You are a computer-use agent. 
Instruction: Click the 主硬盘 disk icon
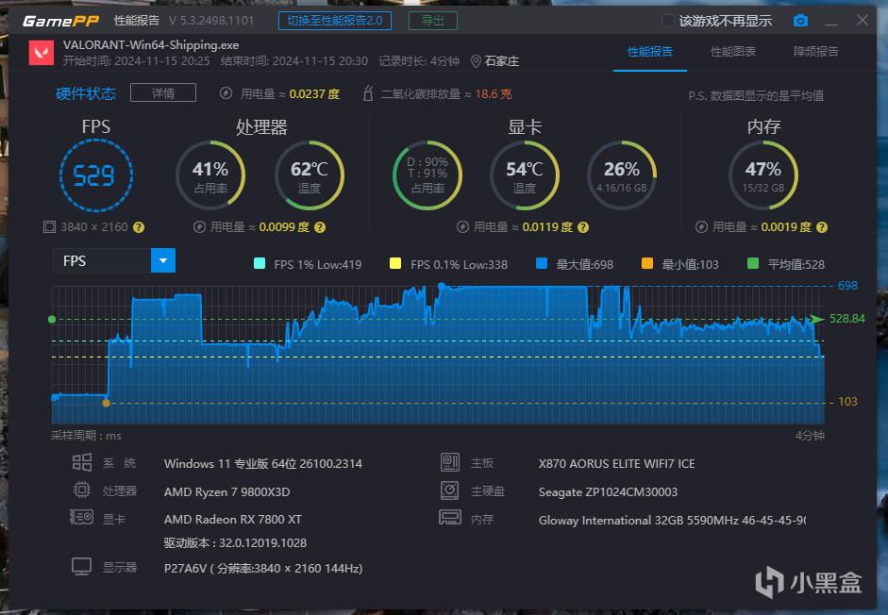[450, 490]
